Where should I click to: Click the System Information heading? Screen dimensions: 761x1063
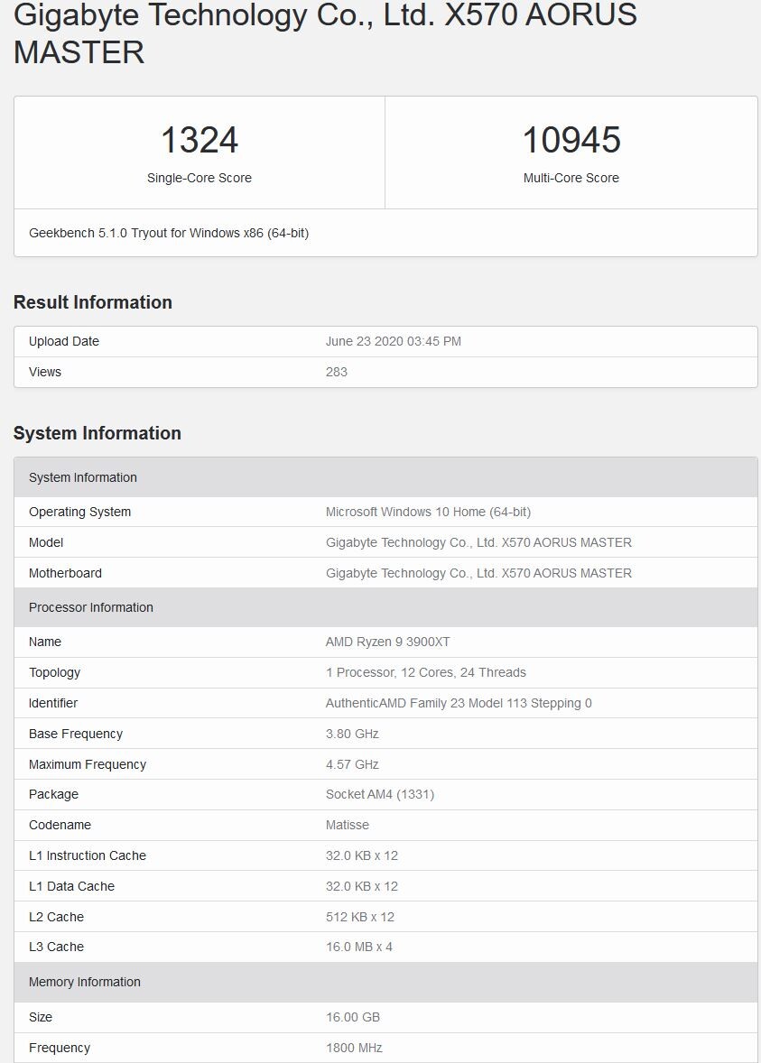[x=97, y=433]
